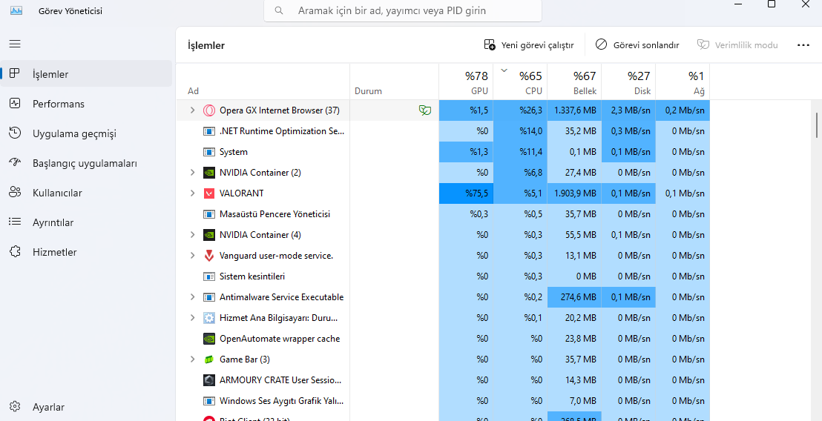
Task: Open Uygulama geçmişi in sidebar
Action: (x=87, y=133)
